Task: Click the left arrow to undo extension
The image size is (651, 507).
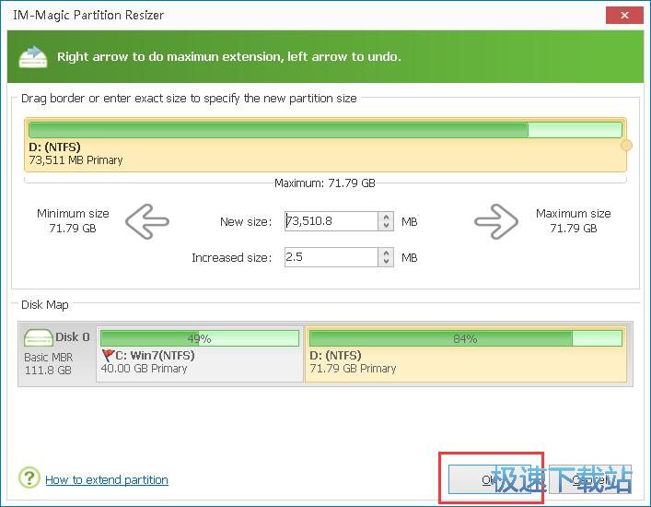Action: (x=147, y=221)
